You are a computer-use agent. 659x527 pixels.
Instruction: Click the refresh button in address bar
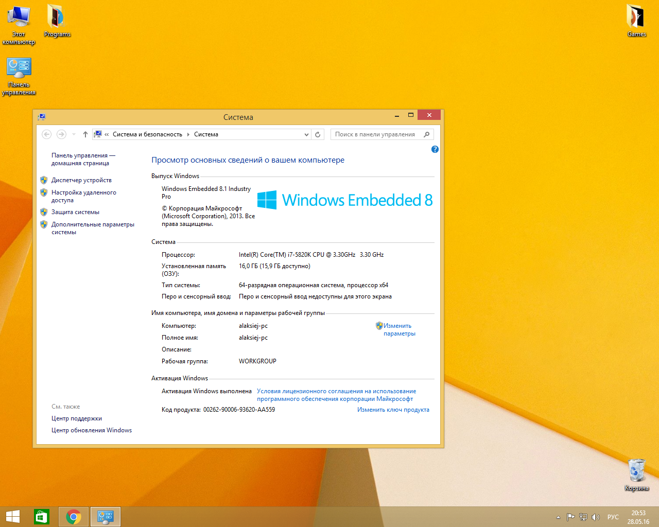click(318, 134)
